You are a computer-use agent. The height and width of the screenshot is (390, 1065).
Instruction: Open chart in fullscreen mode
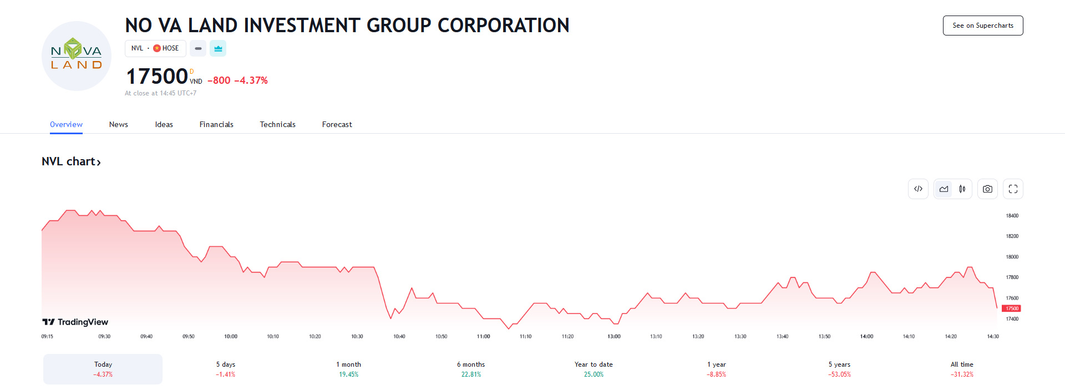pyautogui.click(x=1013, y=189)
